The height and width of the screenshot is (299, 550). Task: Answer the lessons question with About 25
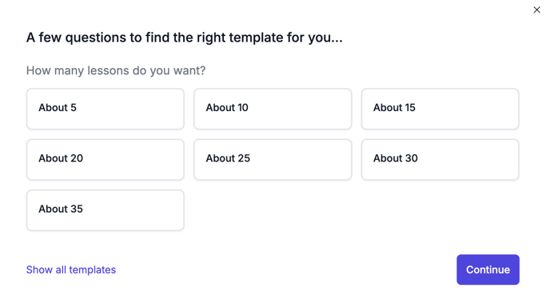coord(273,160)
